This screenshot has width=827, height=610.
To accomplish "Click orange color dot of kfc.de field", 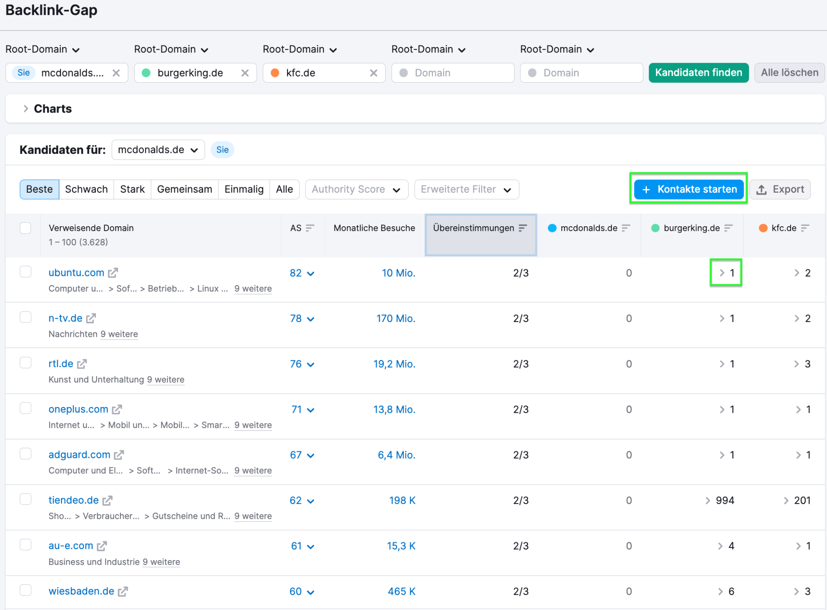I will click(x=275, y=73).
